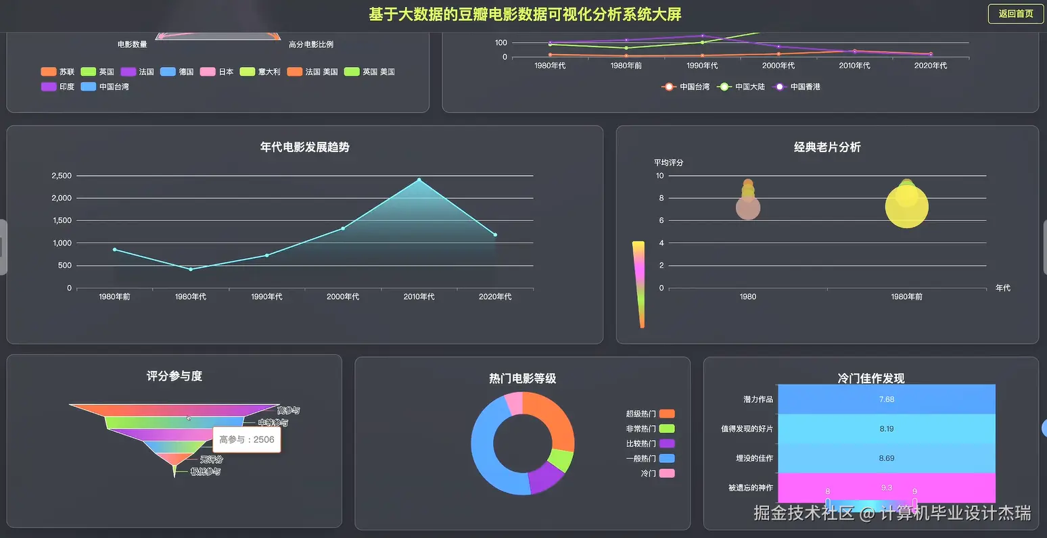1047x538 pixels.
Task: Click the large yellow bubble in 经典老片分析
Action: click(906, 205)
